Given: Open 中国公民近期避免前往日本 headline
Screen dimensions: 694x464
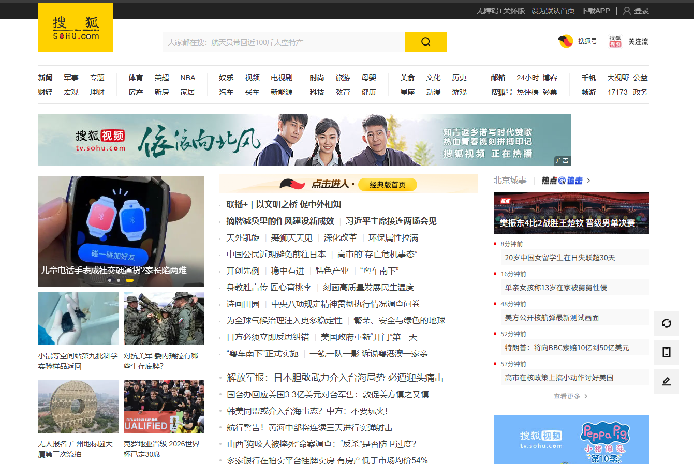Looking at the screenshot, I should pos(276,255).
